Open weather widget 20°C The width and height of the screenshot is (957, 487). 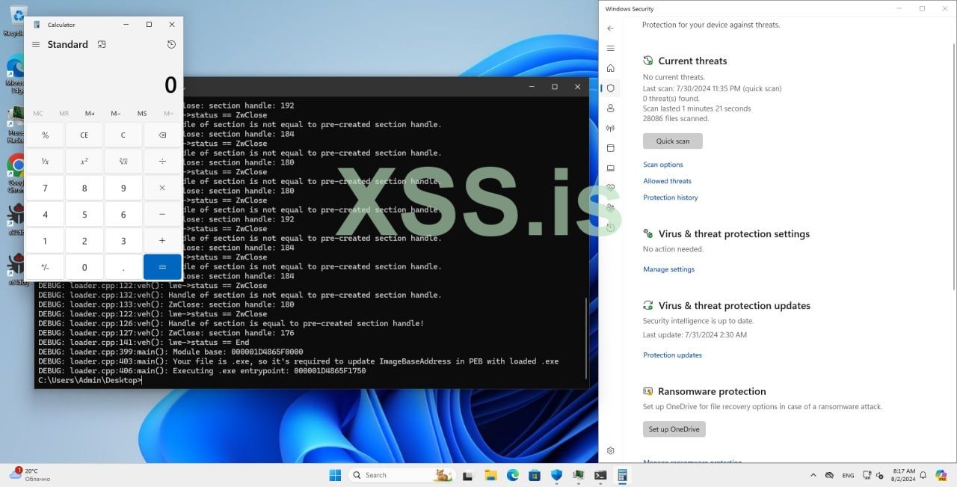click(28, 474)
